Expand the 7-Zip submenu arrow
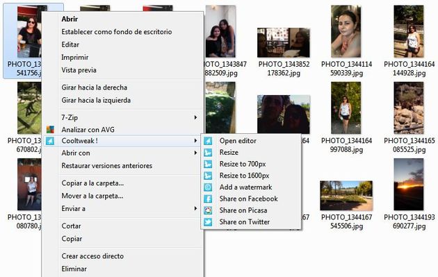The width and height of the screenshot is (438, 277). tap(195, 118)
